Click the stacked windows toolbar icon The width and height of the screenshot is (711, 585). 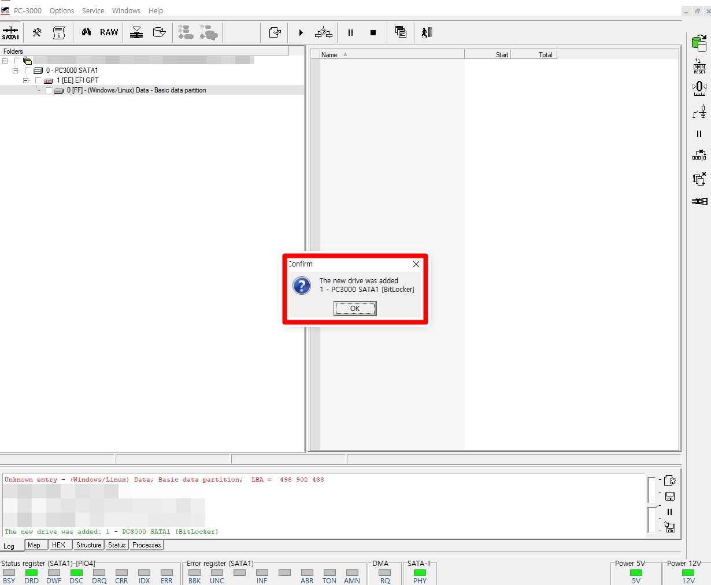[401, 32]
